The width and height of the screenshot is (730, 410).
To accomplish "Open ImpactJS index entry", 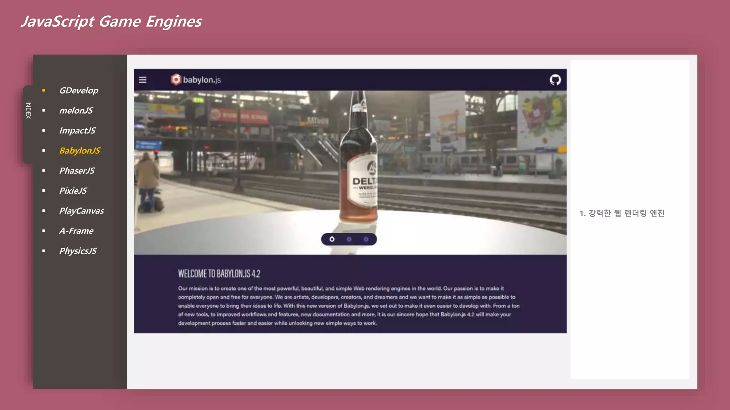I will point(77,131).
